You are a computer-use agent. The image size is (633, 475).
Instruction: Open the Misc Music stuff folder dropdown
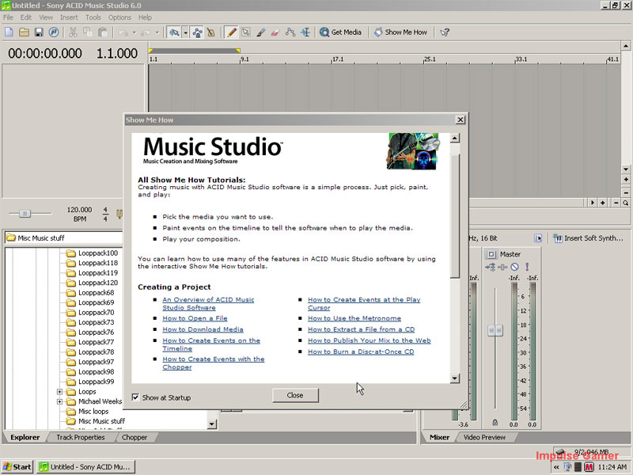point(64,238)
